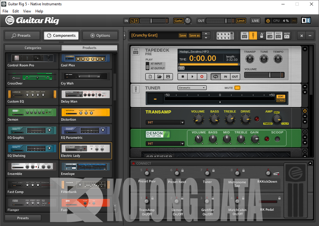
Task: Collapse the sidebar with the small arrow
Action: point(125,36)
